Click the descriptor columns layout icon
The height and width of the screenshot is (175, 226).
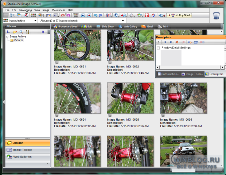point(196,42)
